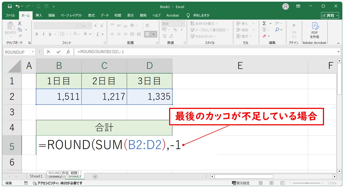The width and height of the screenshot is (344, 188).
Task: Click the Save icon in the title bar
Action: (10, 6)
